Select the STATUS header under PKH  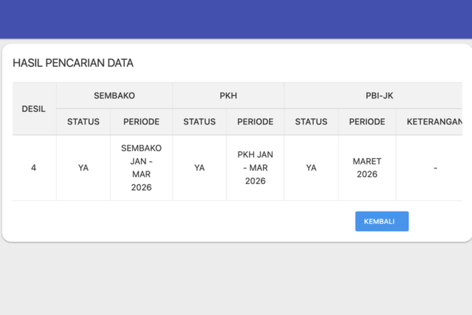199,122
